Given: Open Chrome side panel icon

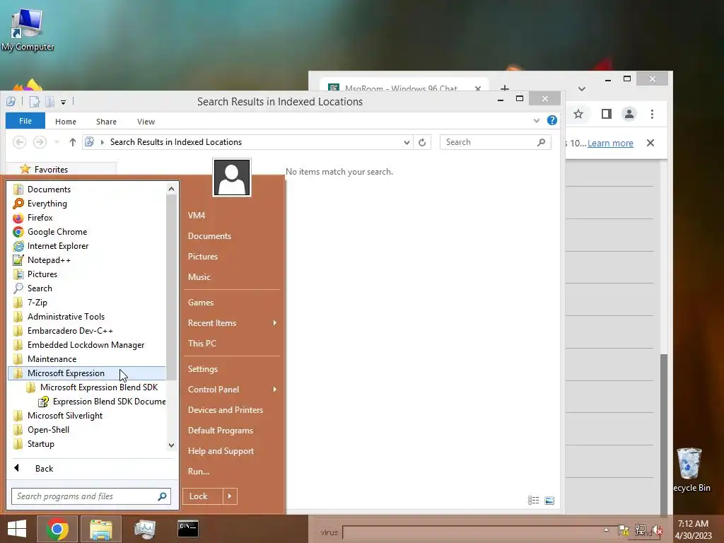Looking at the screenshot, I should [606, 114].
